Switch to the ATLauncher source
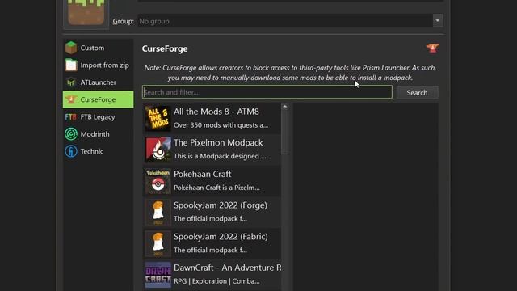 click(99, 82)
